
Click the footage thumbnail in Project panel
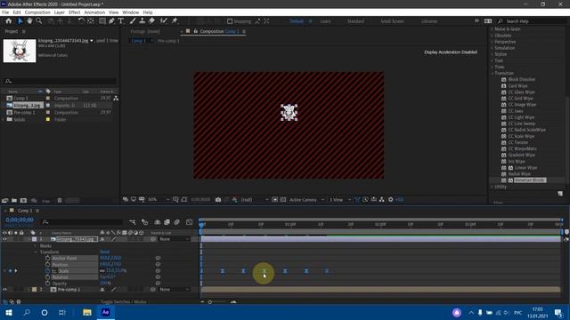point(20,51)
